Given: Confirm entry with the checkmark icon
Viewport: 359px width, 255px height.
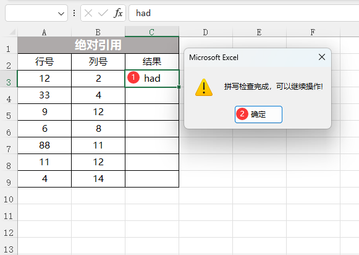Looking at the screenshot, I should (x=103, y=13).
